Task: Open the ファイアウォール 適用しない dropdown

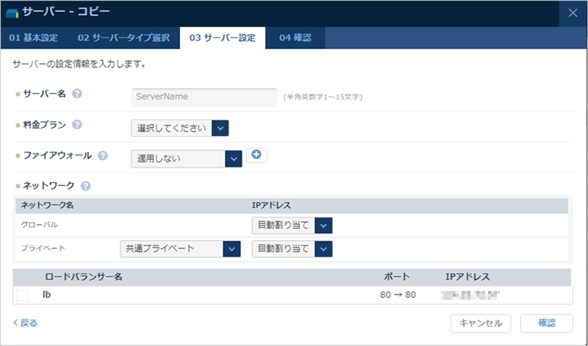Action: click(x=187, y=159)
